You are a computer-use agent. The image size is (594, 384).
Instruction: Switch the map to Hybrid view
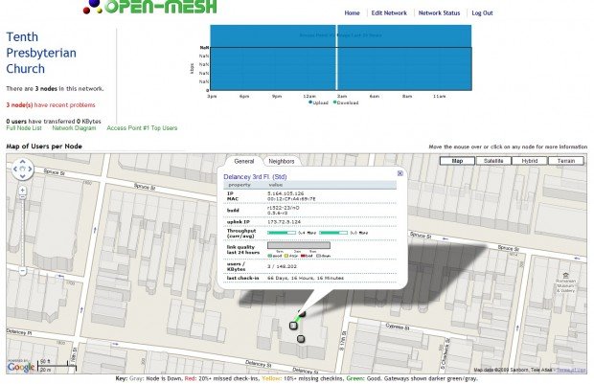[x=530, y=161]
